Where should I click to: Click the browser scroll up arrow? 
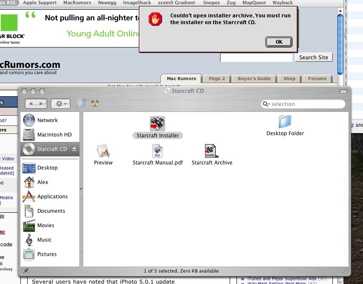click(340, 11)
